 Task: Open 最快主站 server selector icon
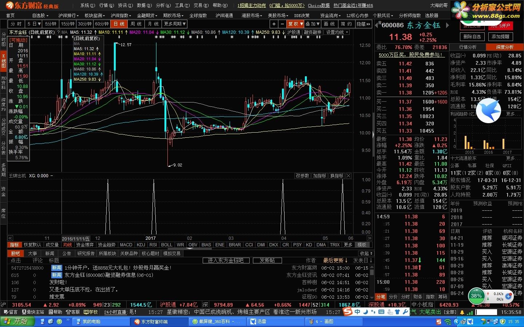point(33,312)
